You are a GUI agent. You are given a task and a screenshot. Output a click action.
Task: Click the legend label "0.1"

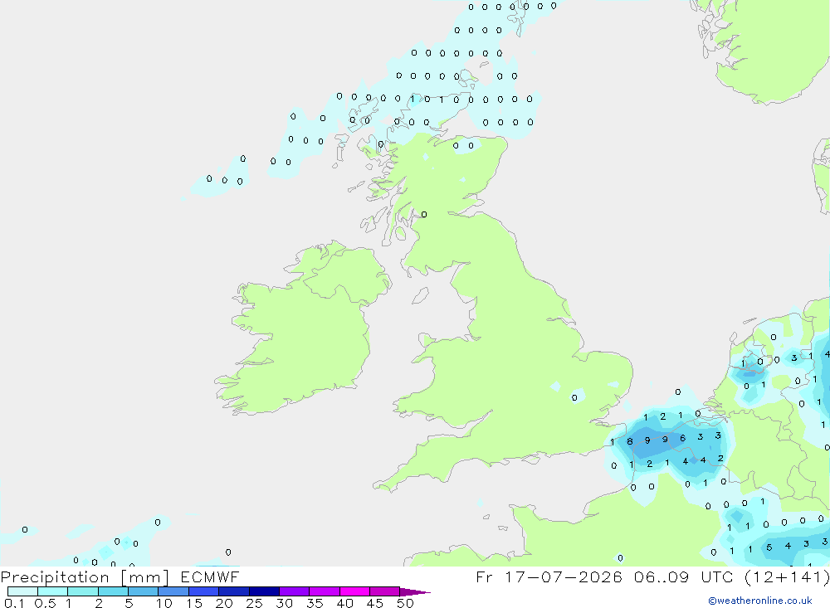[x=14, y=603]
